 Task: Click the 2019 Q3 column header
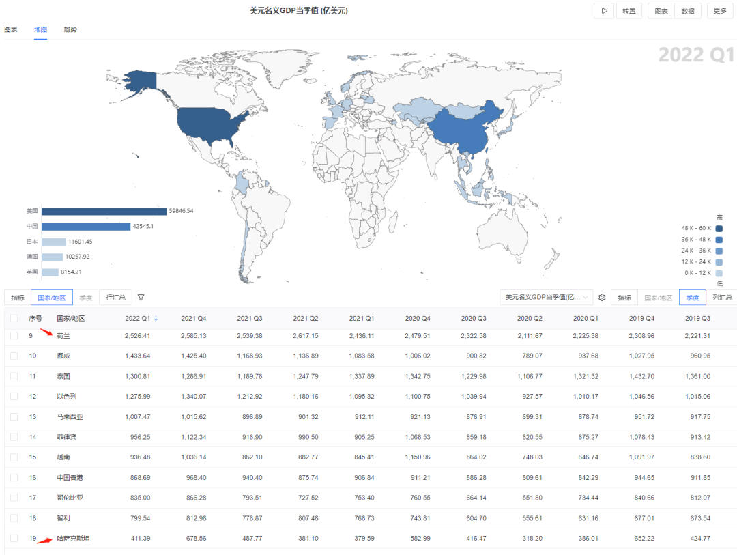pos(697,318)
